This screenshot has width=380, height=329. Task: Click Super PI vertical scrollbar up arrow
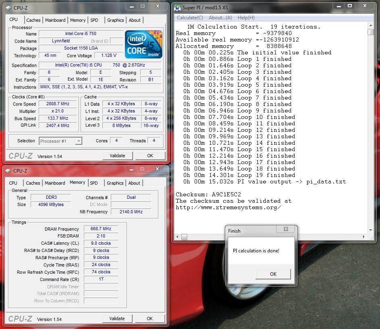point(371,25)
